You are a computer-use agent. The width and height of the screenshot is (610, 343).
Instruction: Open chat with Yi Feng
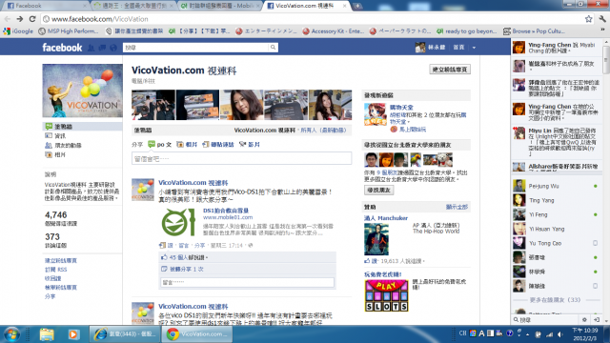pos(557,214)
